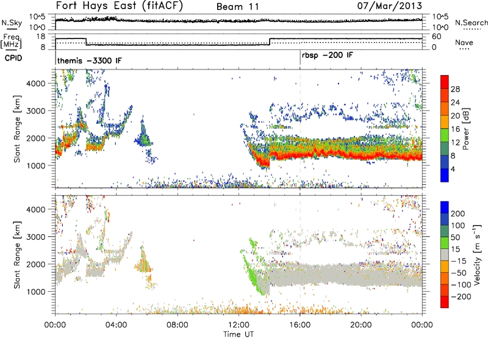Click the '28' power colorbar tick
488x338 pixels.
pyautogui.click(x=455, y=89)
